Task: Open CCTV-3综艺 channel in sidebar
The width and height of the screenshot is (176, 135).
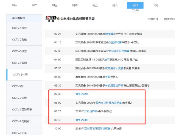Action: click(x=24, y=51)
